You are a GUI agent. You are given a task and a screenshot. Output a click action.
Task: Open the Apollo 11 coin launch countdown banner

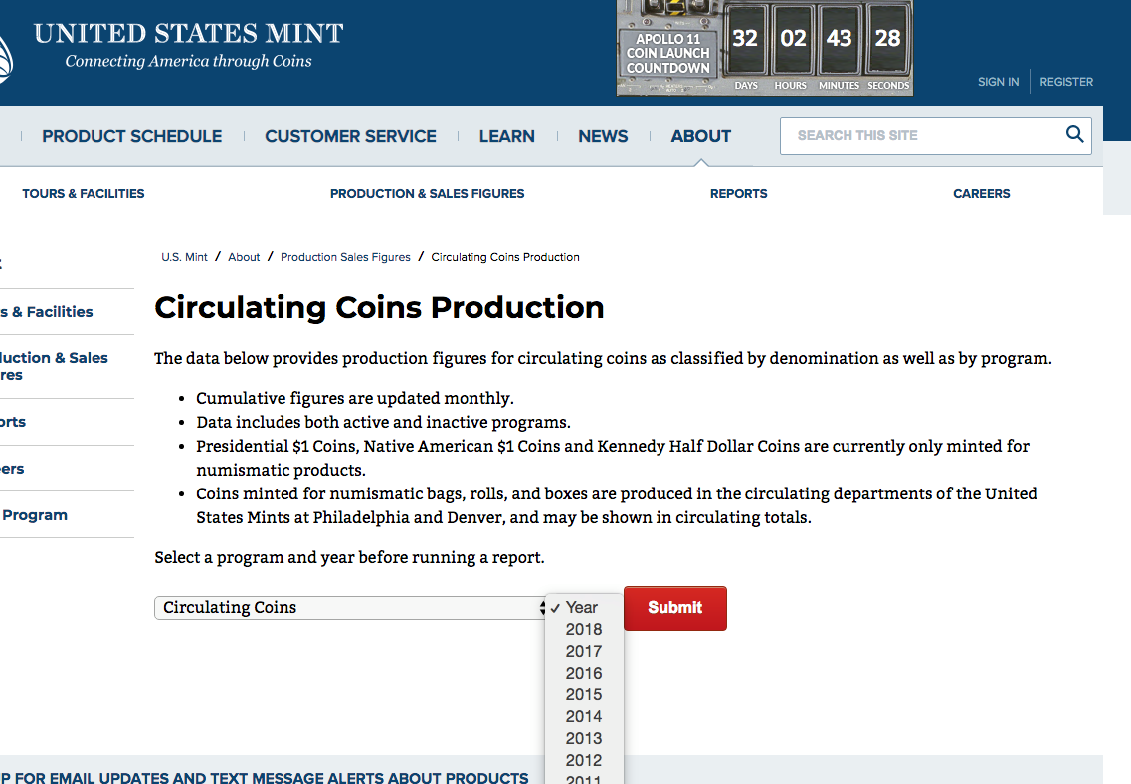(x=764, y=49)
